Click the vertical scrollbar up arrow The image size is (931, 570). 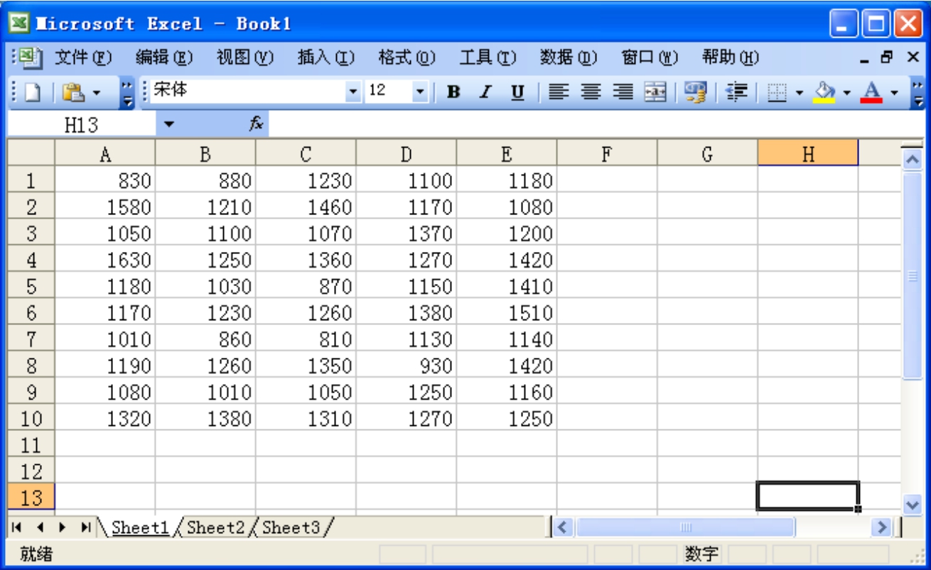pos(912,160)
